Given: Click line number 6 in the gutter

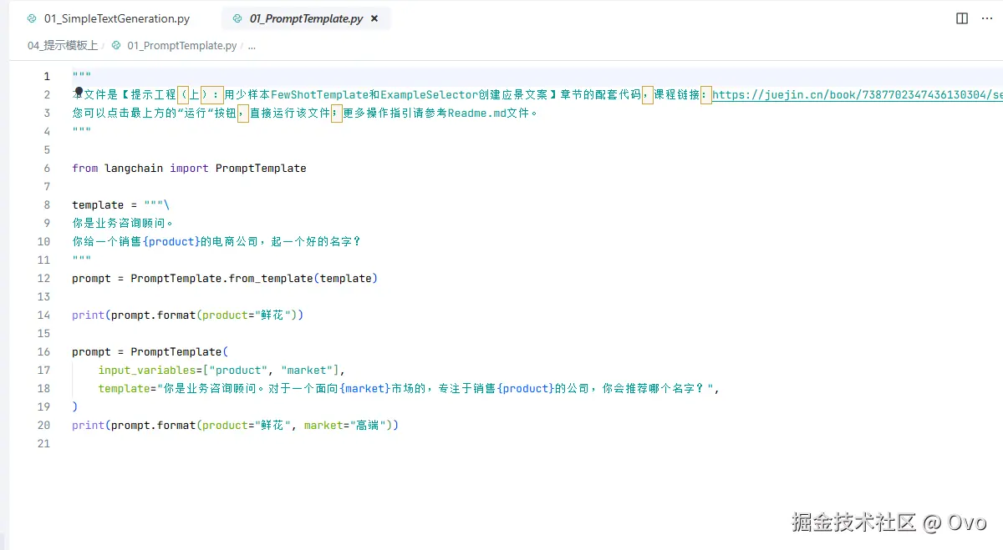Looking at the screenshot, I should 47,169.
